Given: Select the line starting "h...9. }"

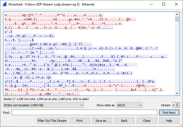Looking at the screenshot, I should 19,40.
